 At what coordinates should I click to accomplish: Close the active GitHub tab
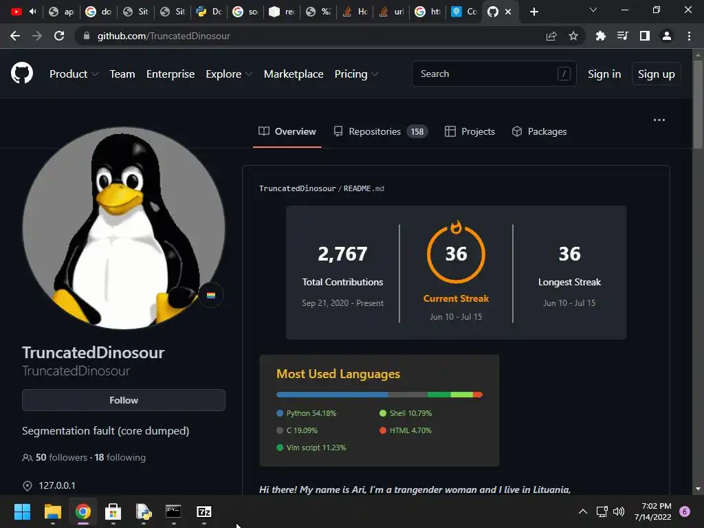tap(508, 12)
